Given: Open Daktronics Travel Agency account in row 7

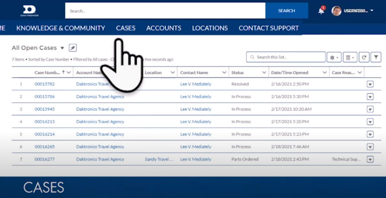Looking at the screenshot, I should [x=100, y=159].
